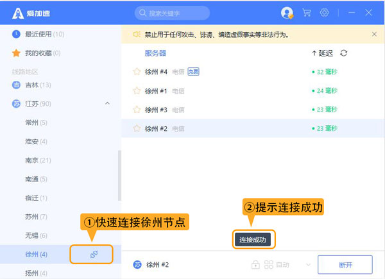This screenshot has width=385, height=279.
Task: Refresh server latency list
Action: [x=343, y=53]
